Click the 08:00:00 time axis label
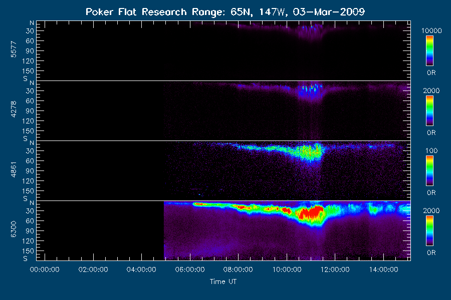Image resolution: width=451 pixels, height=300 pixels. [238, 269]
